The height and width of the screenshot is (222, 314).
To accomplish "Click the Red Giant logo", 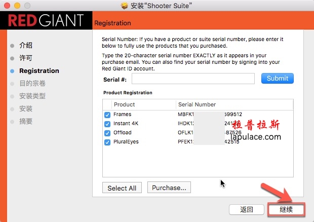I will pos(46,20).
